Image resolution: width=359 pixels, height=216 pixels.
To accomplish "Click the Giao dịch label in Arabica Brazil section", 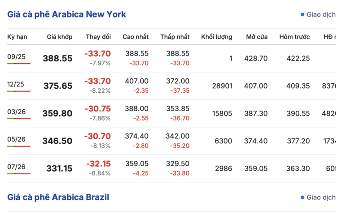I will (x=321, y=198).
